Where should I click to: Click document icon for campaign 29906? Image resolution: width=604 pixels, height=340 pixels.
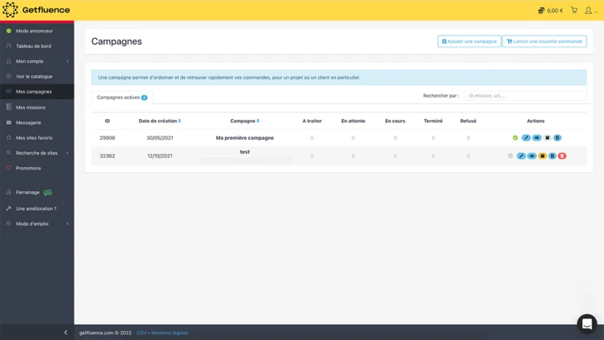(x=557, y=138)
